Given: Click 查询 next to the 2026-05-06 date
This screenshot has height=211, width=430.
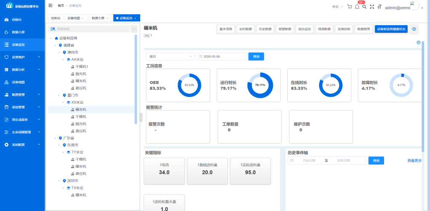Looking at the screenshot, I should tap(256, 57).
